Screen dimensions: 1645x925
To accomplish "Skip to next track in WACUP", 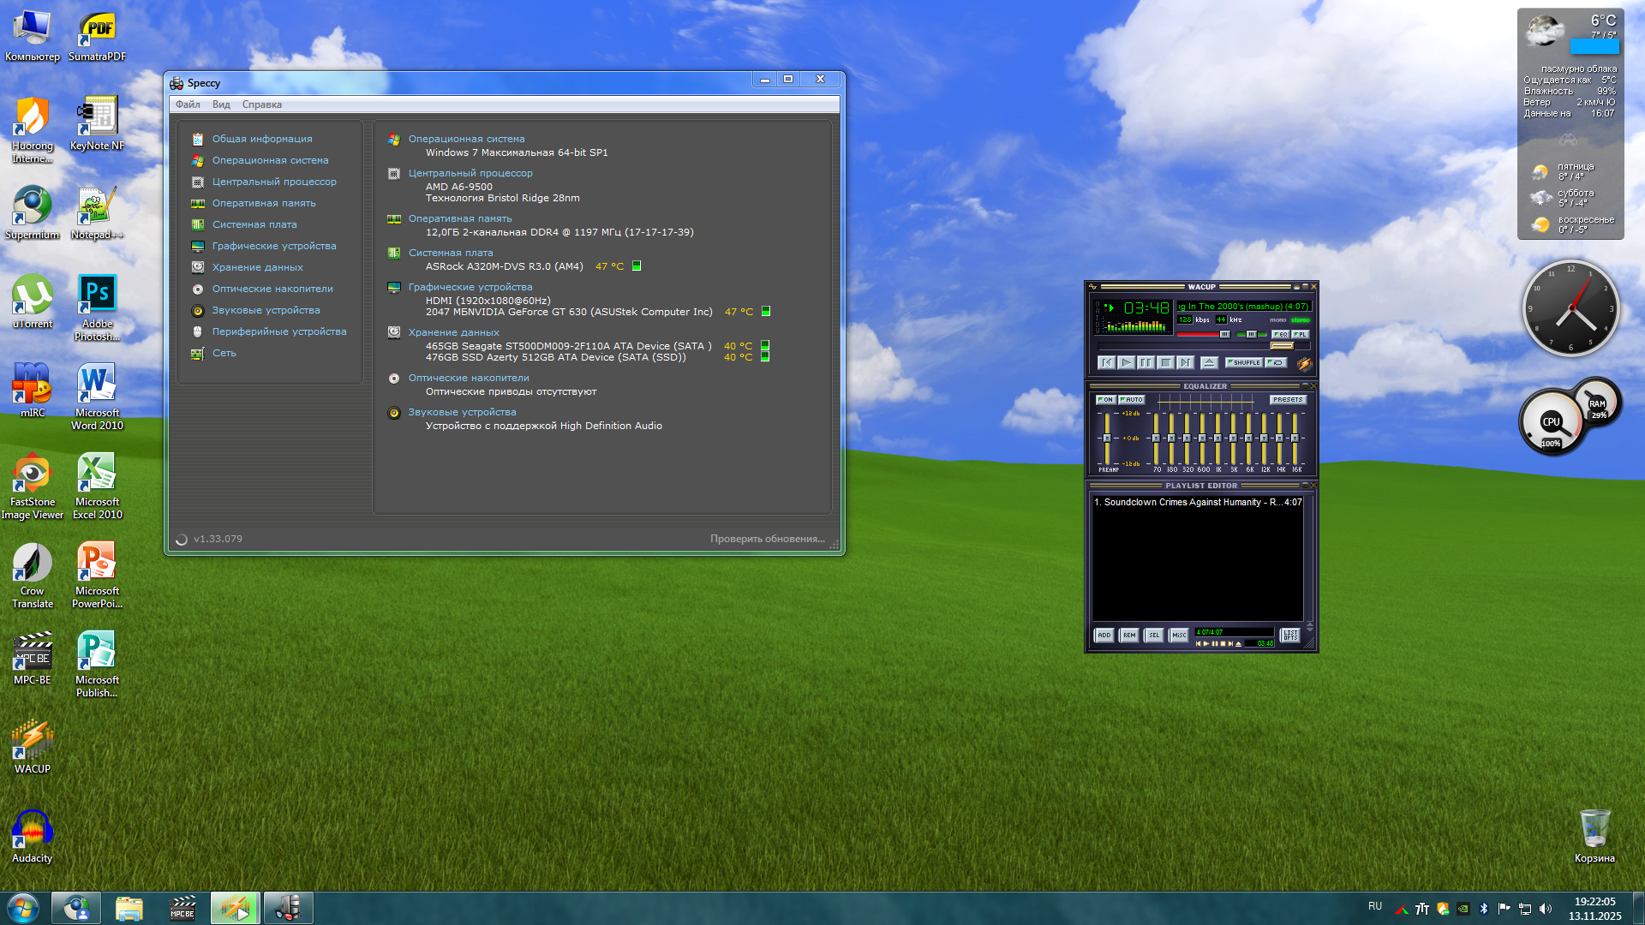I will (x=1186, y=363).
